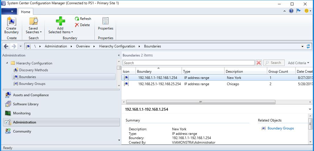Click the green Add Selected Items icon
Viewport: 314px width, 151px height.
tap(61, 21)
